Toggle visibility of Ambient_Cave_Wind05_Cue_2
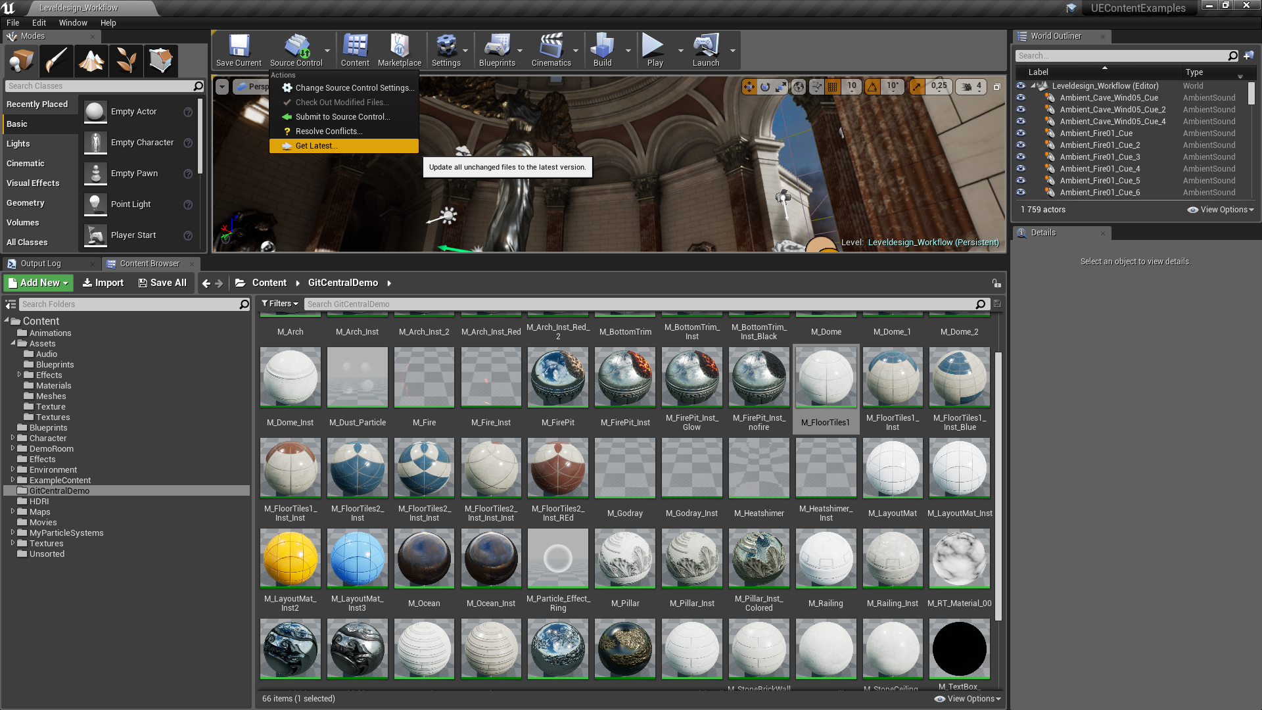The width and height of the screenshot is (1262, 710). [1021, 110]
